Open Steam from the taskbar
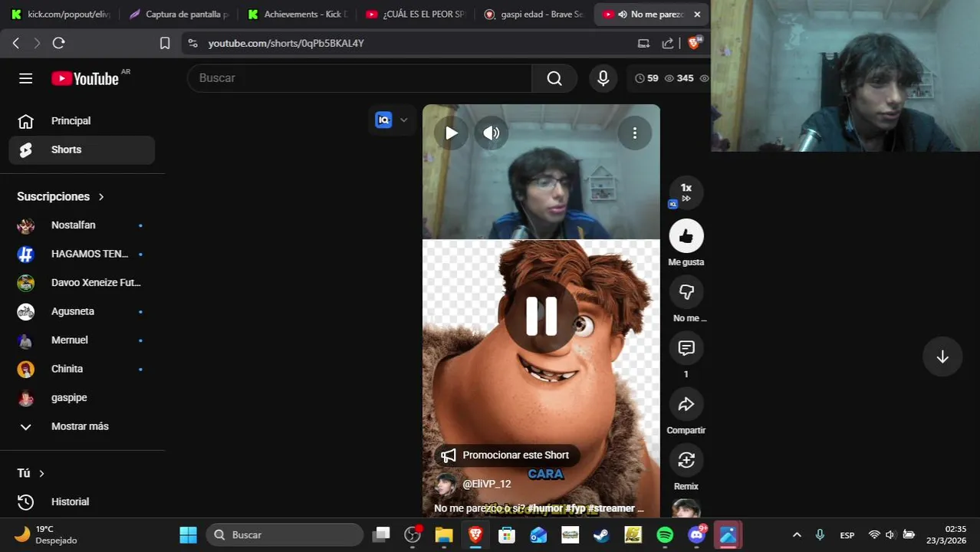The height and width of the screenshot is (552, 980). [x=602, y=534]
